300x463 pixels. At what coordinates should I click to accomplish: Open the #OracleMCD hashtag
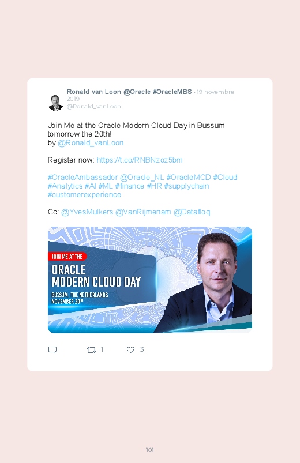[x=189, y=178]
